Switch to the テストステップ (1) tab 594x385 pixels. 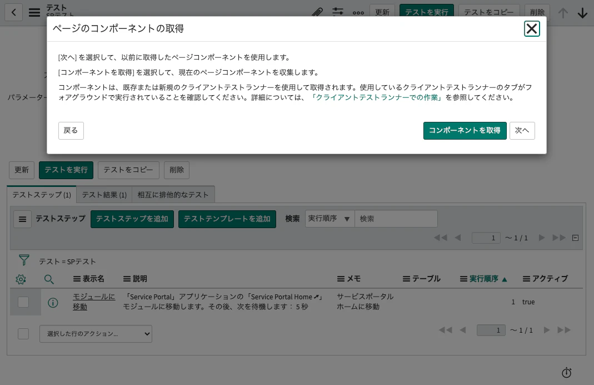pos(42,195)
